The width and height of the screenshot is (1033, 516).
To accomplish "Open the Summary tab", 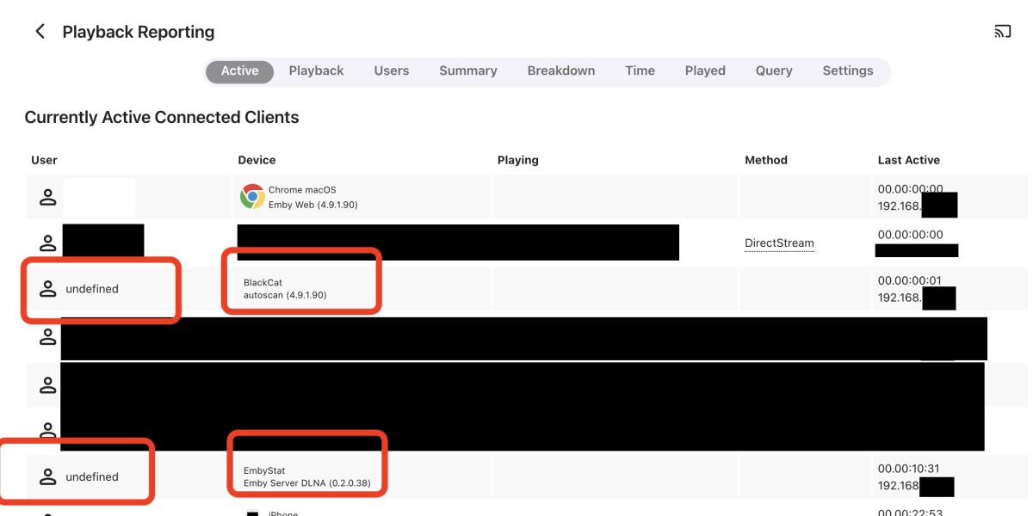I will pyautogui.click(x=467, y=71).
